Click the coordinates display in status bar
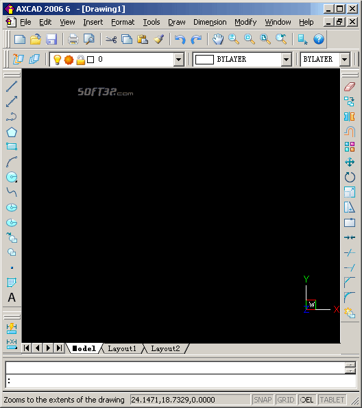Screen dimensions: 362x408 click(x=190, y=400)
